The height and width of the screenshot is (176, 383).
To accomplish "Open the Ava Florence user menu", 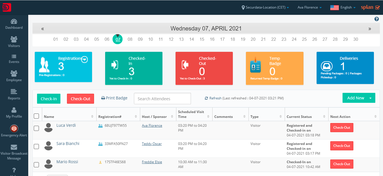I will point(309,7).
